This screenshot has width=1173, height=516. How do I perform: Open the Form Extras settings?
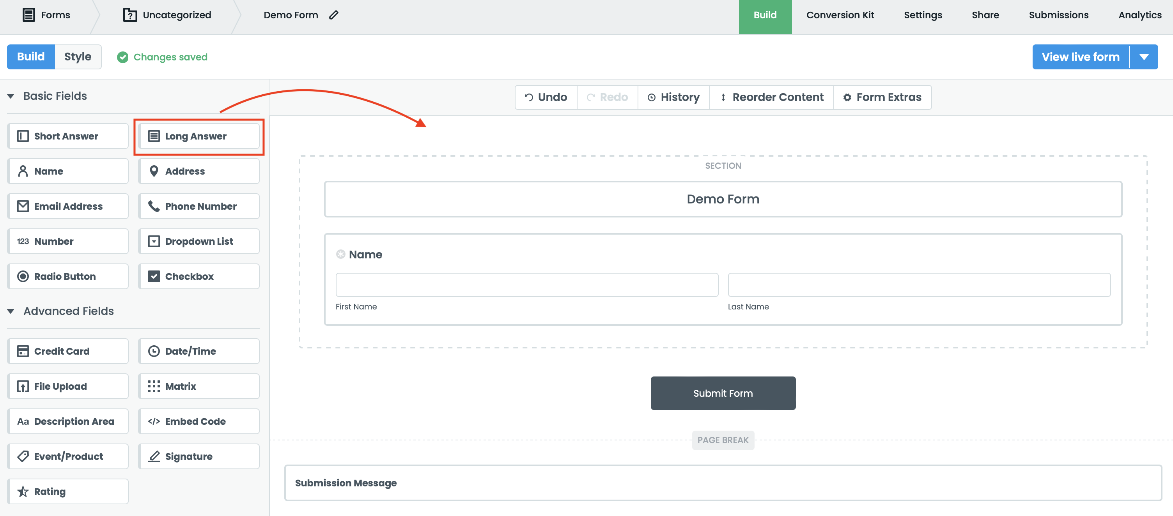pyautogui.click(x=882, y=97)
